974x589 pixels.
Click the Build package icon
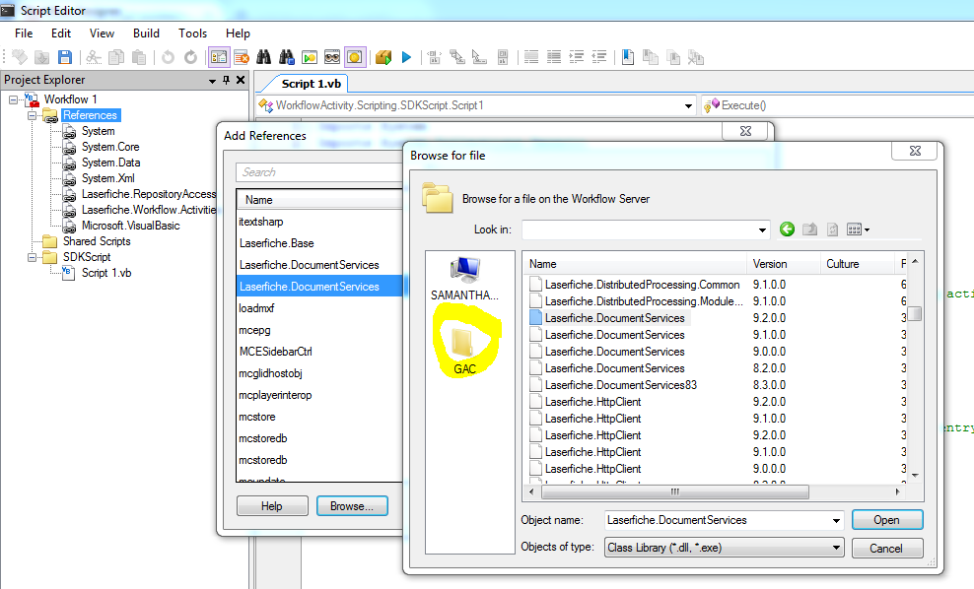[383, 57]
